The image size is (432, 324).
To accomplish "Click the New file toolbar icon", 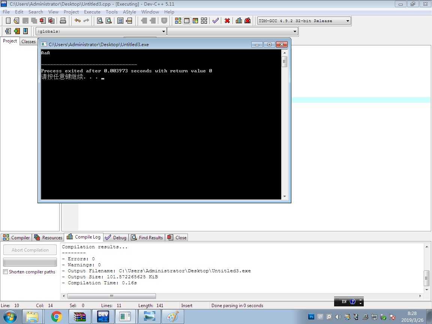I will (x=8, y=21).
